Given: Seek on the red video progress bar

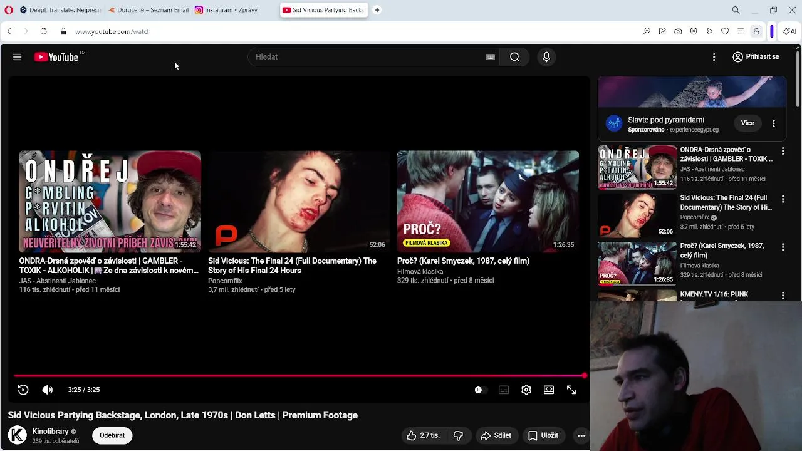Looking at the screenshot, I should tap(299, 376).
